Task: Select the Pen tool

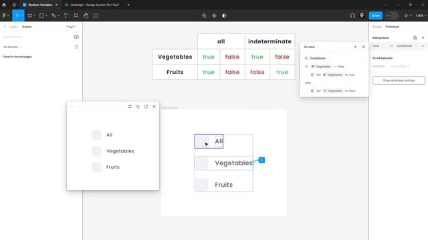Action: [x=53, y=16]
